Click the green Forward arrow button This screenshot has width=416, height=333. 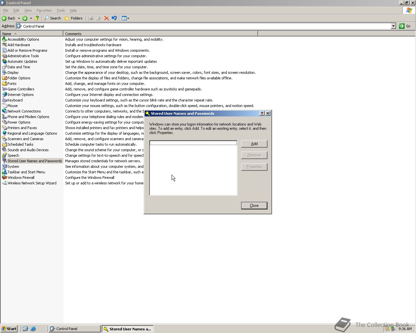(25, 18)
